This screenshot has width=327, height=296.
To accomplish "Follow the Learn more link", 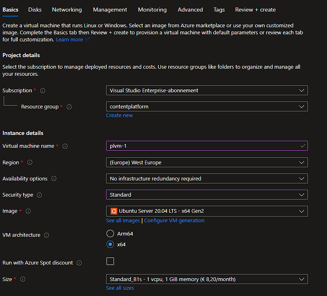I will click(x=70, y=40).
